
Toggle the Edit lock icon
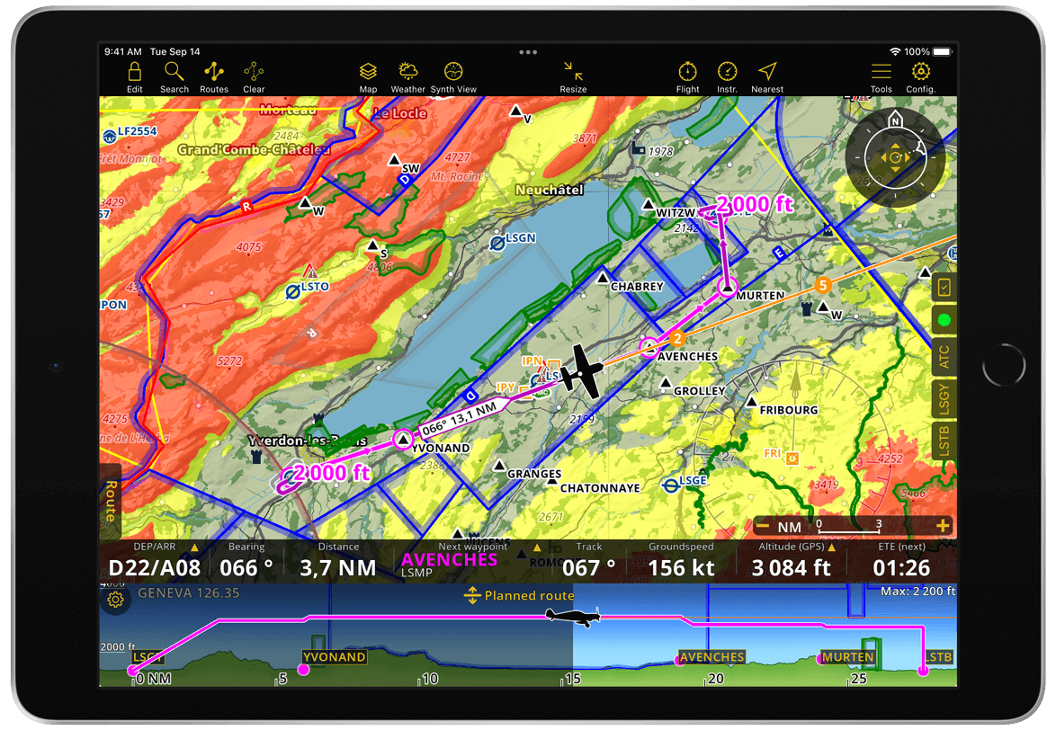coord(134,76)
